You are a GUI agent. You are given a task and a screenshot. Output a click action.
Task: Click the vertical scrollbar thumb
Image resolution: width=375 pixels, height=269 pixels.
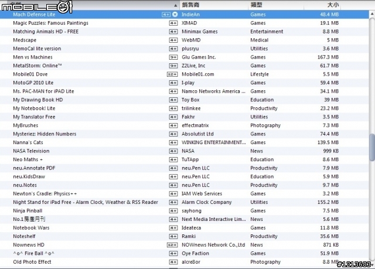tap(372, 147)
